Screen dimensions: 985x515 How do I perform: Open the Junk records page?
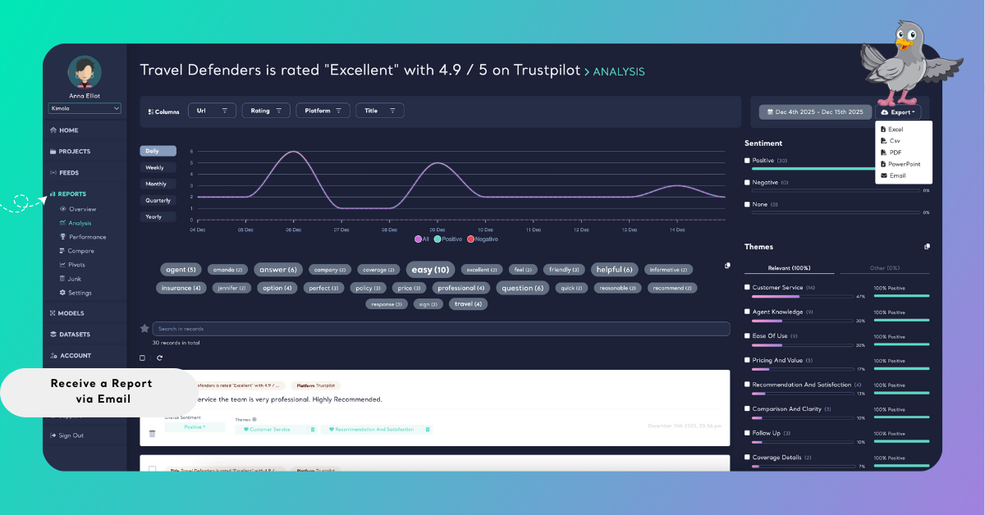[69, 279]
